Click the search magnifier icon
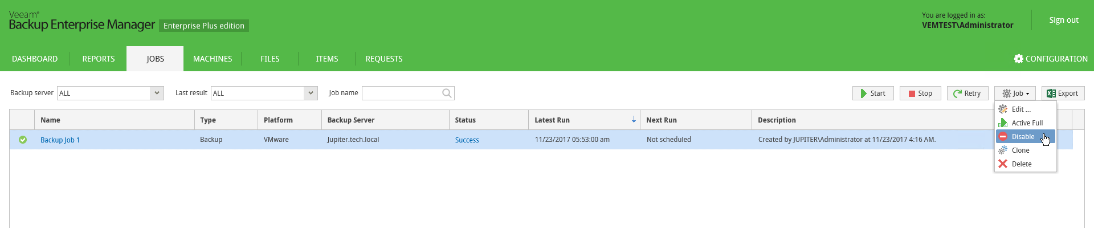 tap(447, 93)
